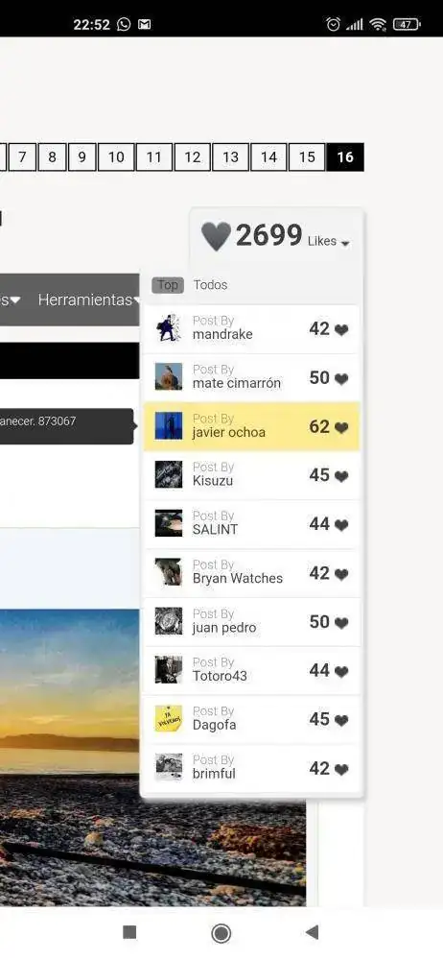Image resolution: width=443 pixels, height=960 pixels.
Task: Switch to the Todos tab
Action: tap(211, 285)
